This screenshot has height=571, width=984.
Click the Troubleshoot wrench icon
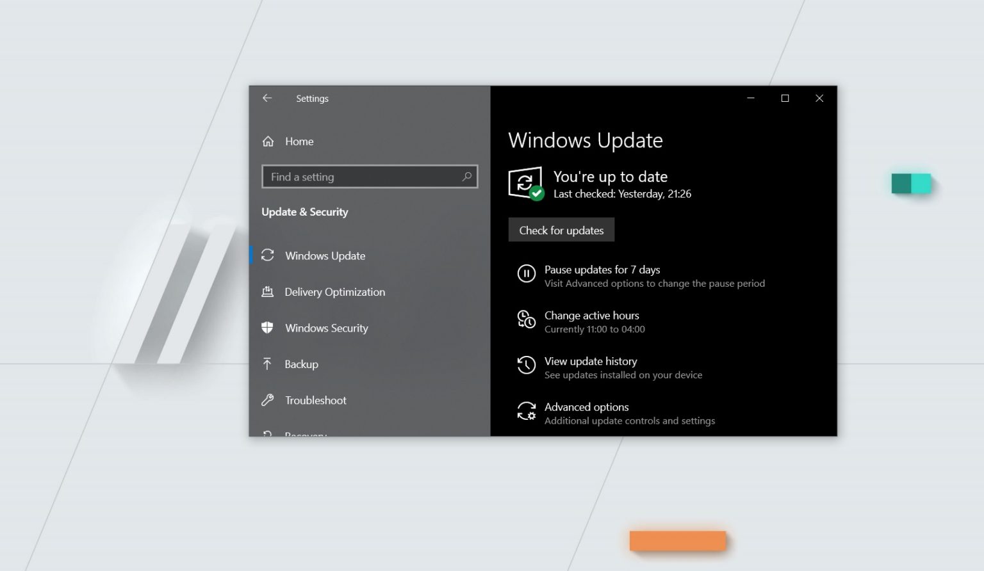(268, 400)
